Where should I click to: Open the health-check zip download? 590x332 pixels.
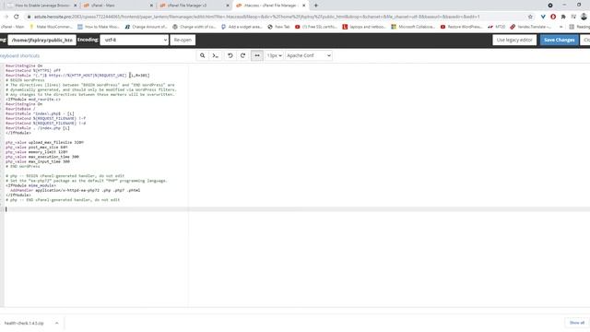(x=24, y=323)
